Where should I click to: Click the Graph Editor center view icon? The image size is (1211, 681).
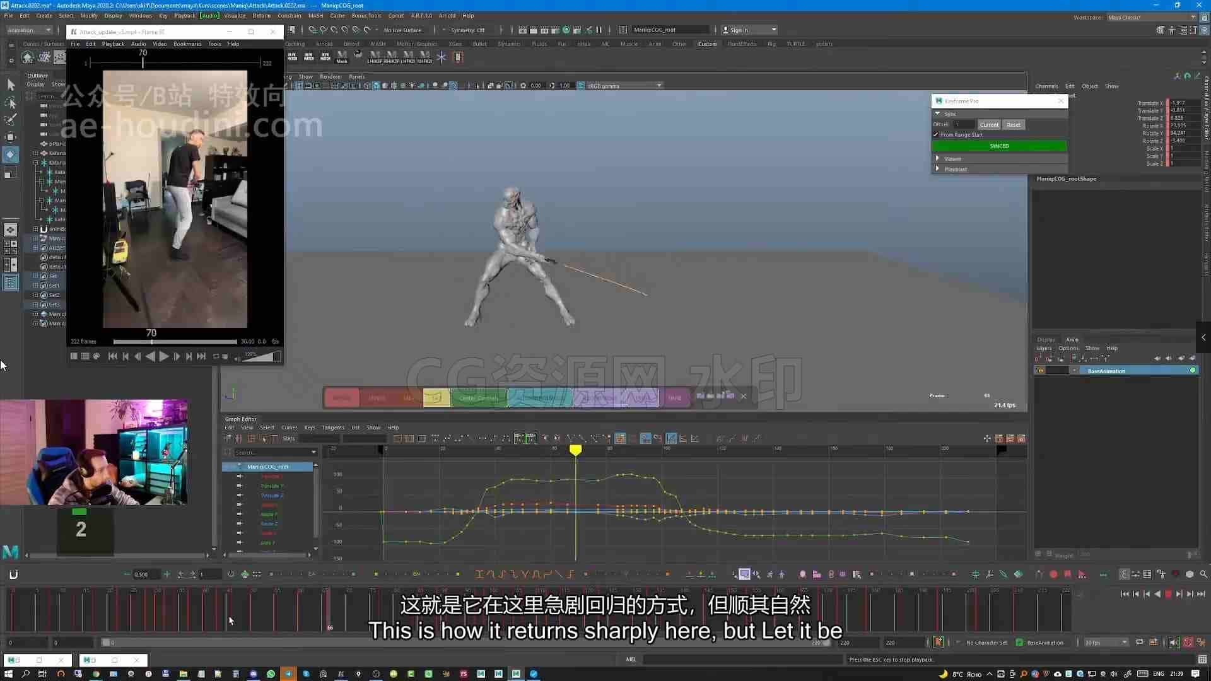click(x=422, y=438)
